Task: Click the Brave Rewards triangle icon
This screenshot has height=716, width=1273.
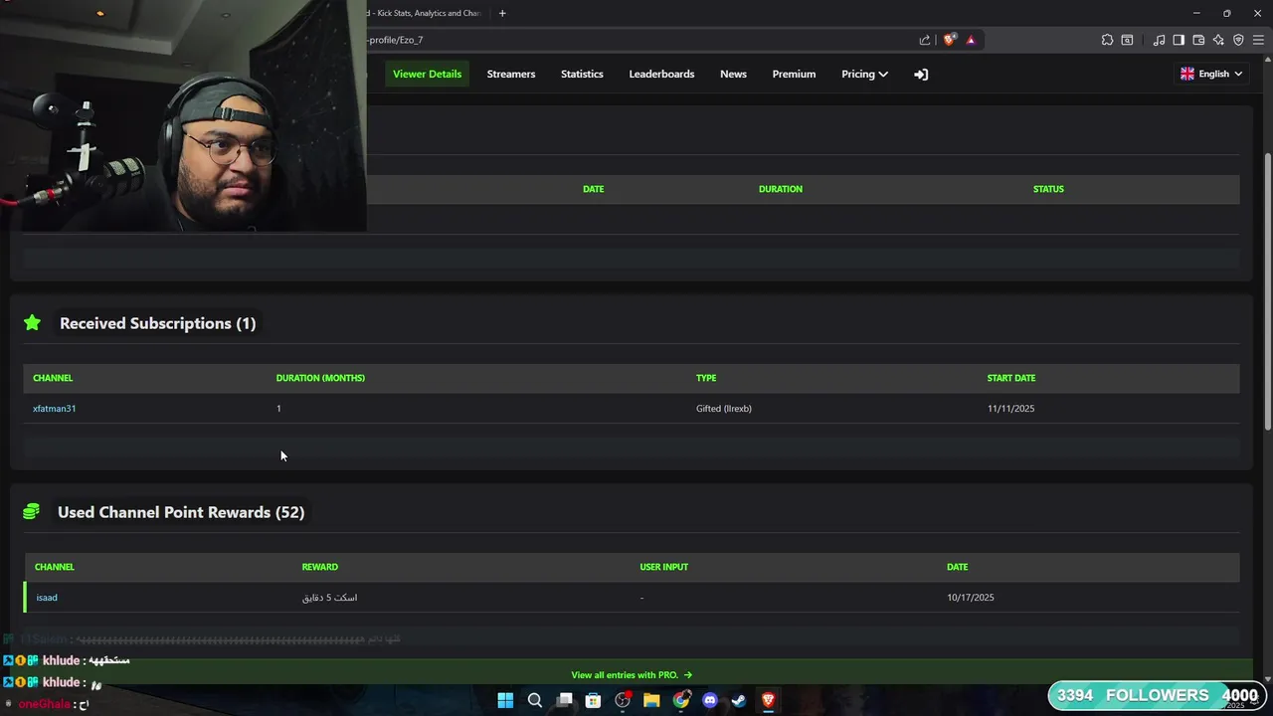Action: [971, 40]
